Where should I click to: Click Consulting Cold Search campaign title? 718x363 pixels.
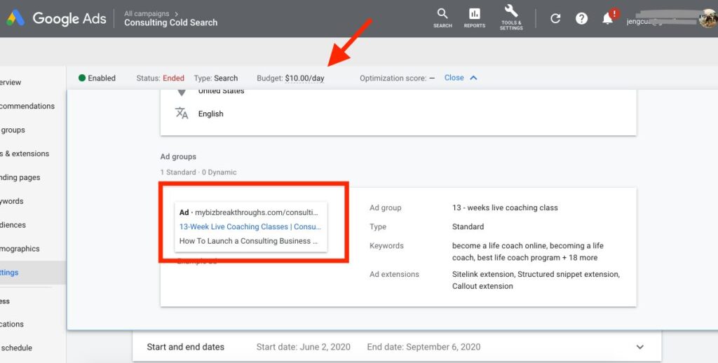(171, 22)
